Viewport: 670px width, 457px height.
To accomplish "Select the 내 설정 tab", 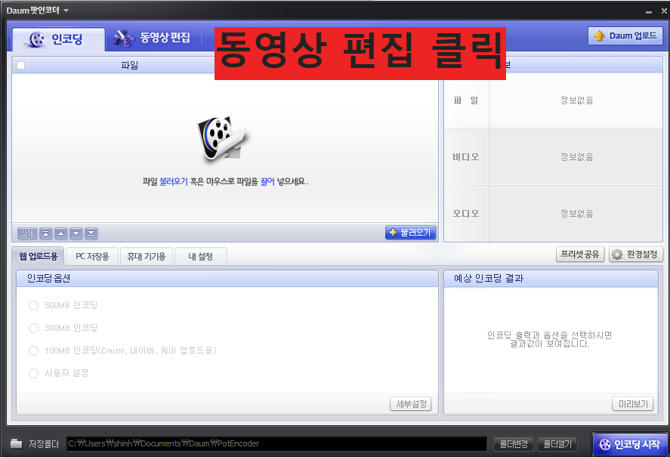I will coord(200,257).
